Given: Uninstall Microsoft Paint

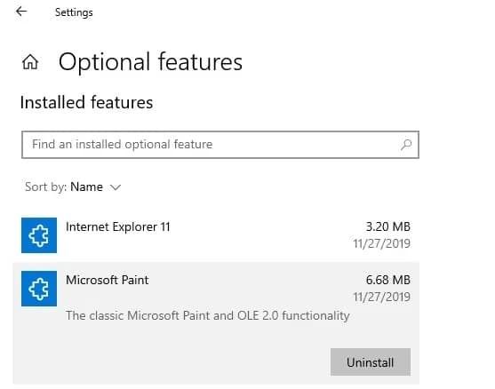Looking at the screenshot, I should pyautogui.click(x=371, y=362).
